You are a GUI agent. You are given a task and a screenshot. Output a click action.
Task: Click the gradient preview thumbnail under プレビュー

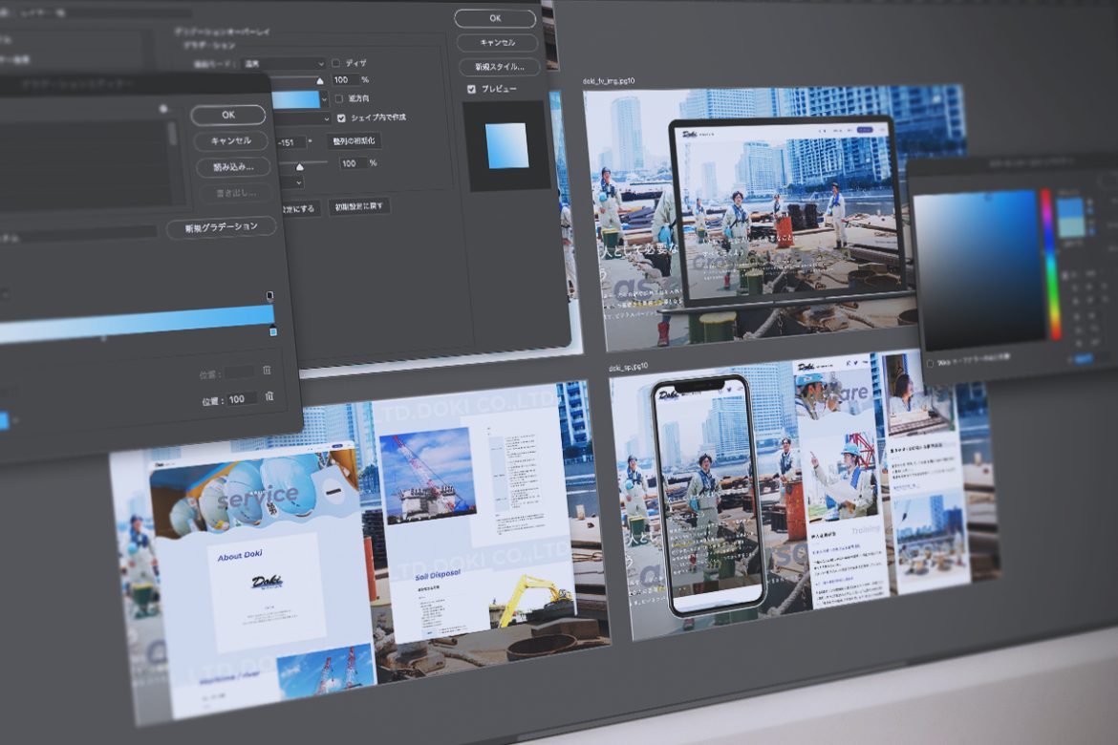point(507,145)
